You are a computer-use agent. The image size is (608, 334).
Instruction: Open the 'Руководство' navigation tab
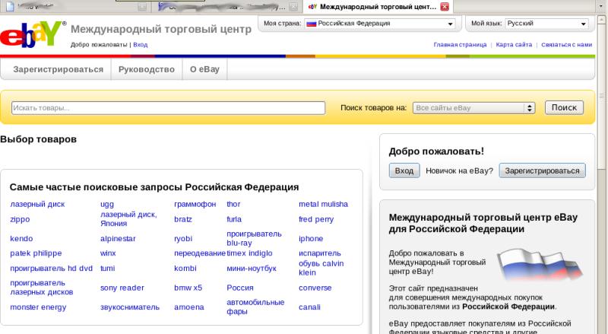coord(146,69)
